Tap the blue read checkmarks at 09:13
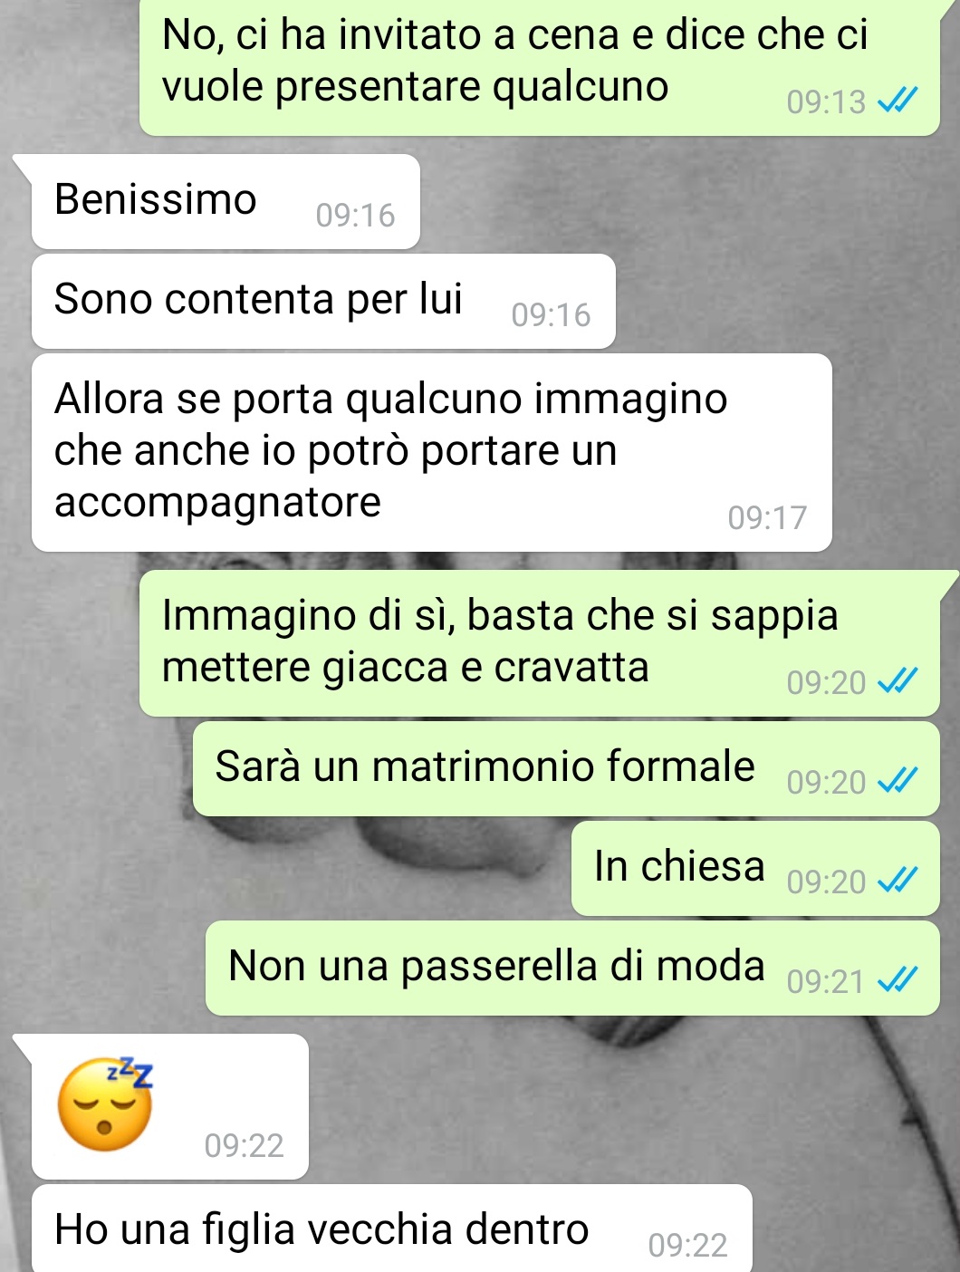The height and width of the screenshot is (1272, 960). pyautogui.click(x=898, y=101)
